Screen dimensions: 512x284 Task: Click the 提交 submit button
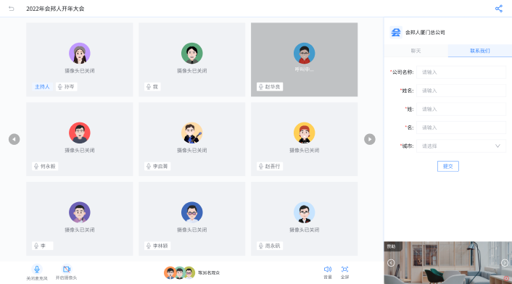pos(448,167)
